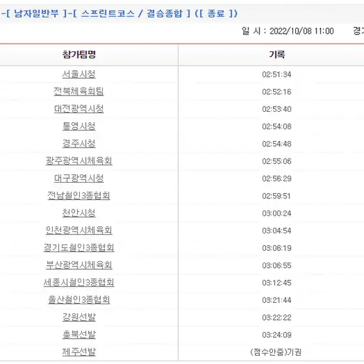Click the 참가팀명 column header
The width and height of the screenshot is (364, 364).
[79, 55]
